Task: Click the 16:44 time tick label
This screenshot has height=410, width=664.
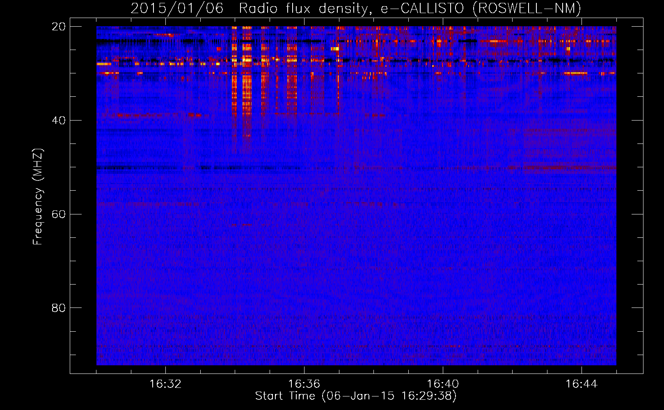Action: click(x=582, y=384)
